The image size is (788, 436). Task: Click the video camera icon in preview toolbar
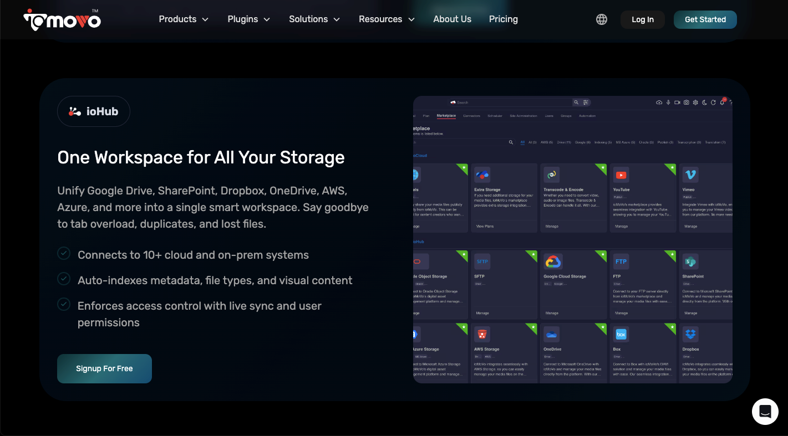pos(677,102)
